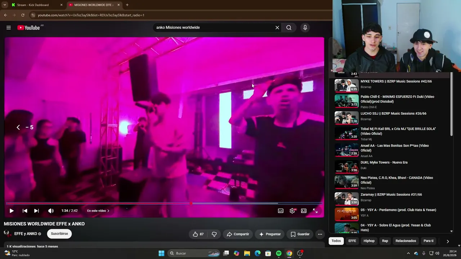Viewport: 461px width, 259px height.
Task: Open Microsoft Store from the taskbar
Action: 268,253
